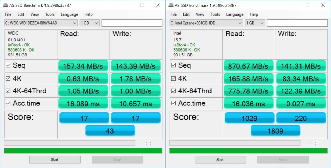Expand the 1 GB size dropdown in WDC window
Viewport: 331px width, 168px height.
point(89,23)
